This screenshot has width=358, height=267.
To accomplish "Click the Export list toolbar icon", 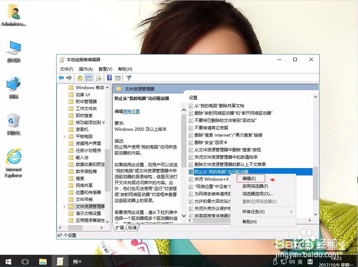I will point(99,78).
